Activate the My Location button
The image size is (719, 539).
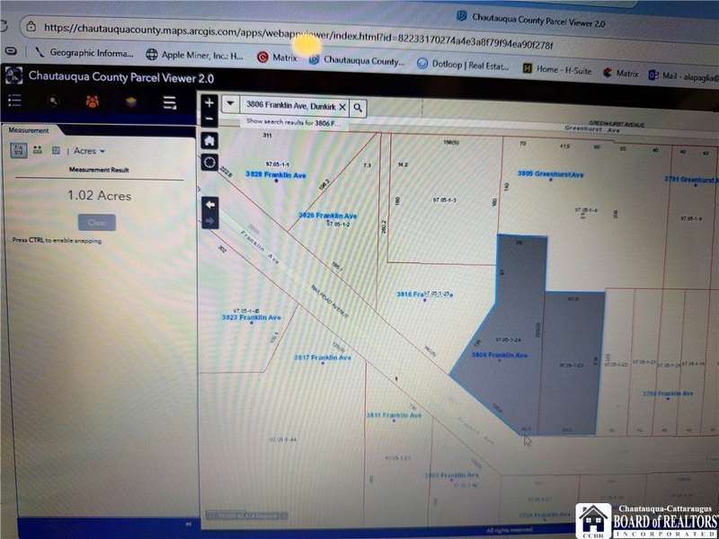coord(209,163)
